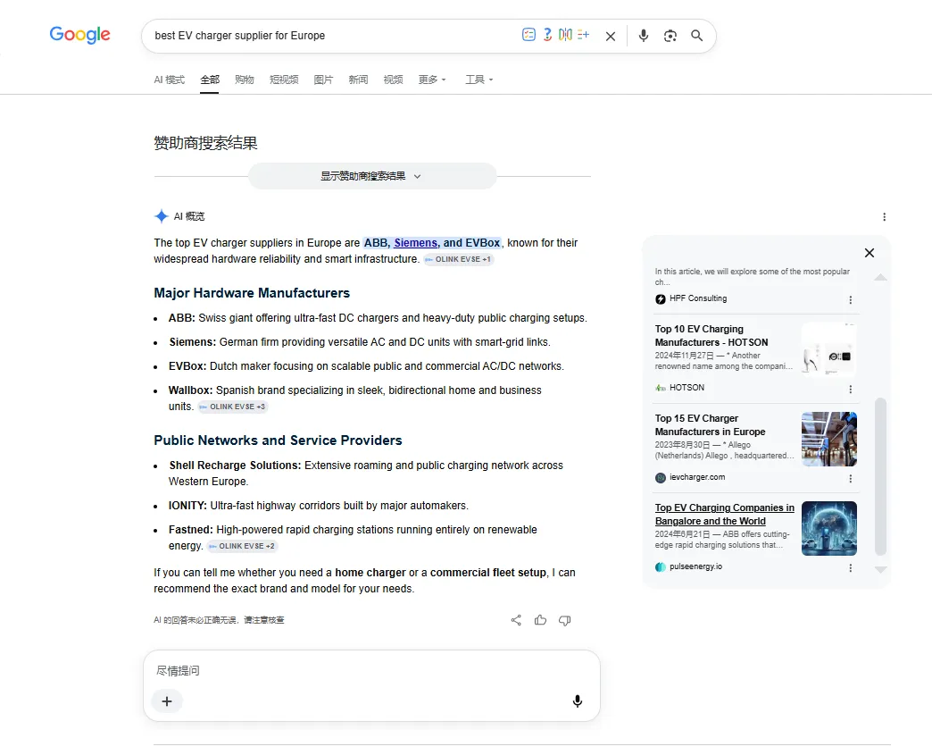
Task: Open the 工具 dropdown
Action: 479,80
